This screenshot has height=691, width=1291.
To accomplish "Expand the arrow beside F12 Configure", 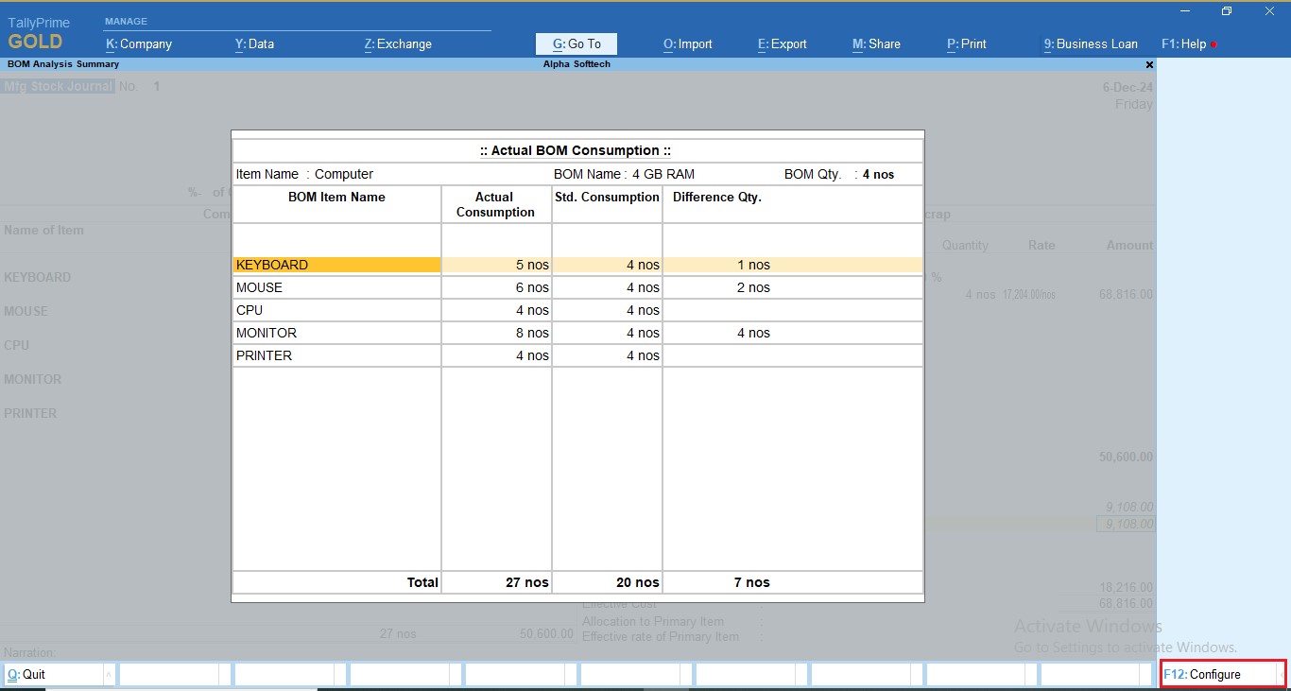I will [1282, 674].
